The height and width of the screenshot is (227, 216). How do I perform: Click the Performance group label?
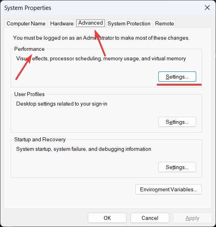pos(29,49)
